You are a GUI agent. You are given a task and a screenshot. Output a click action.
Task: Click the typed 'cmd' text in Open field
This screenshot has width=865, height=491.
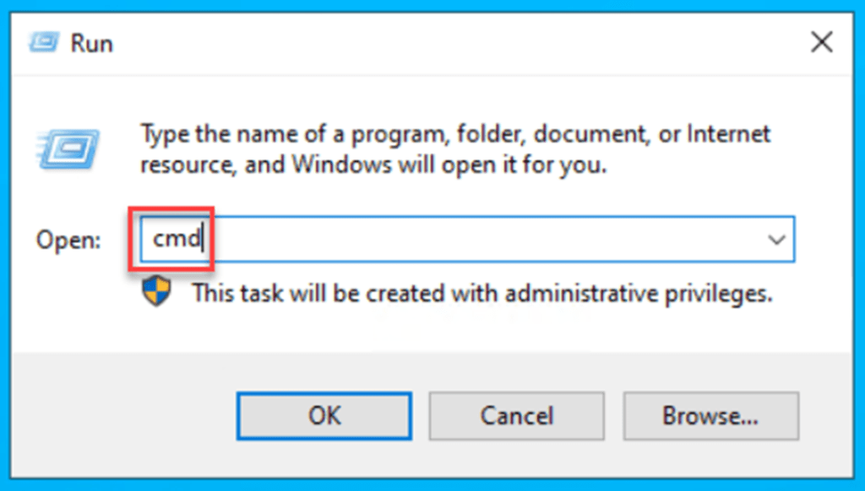pyautogui.click(x=176, y=240)
